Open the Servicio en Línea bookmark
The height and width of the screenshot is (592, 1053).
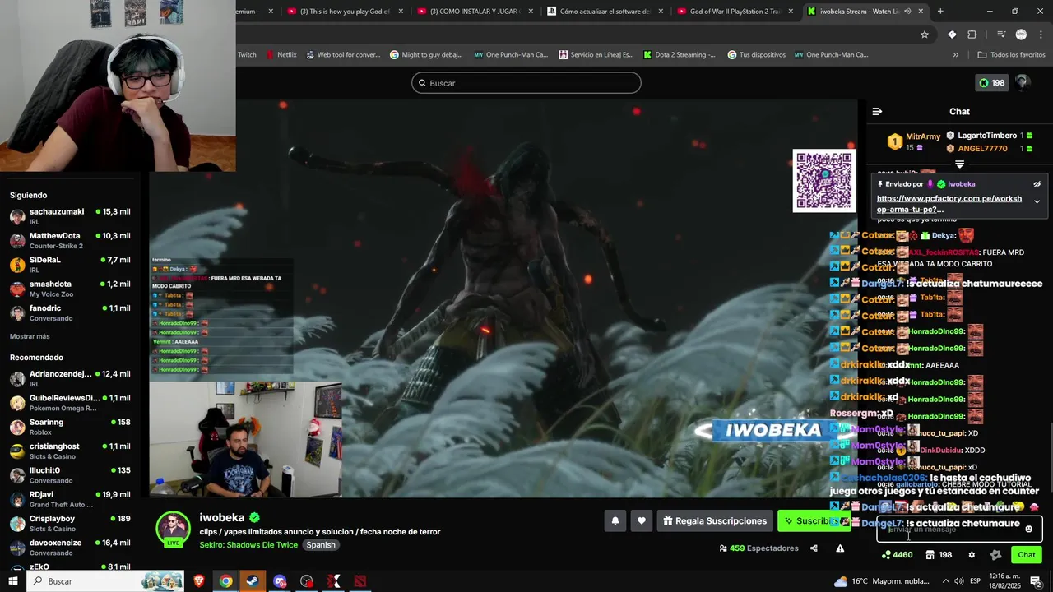(596, 55)
